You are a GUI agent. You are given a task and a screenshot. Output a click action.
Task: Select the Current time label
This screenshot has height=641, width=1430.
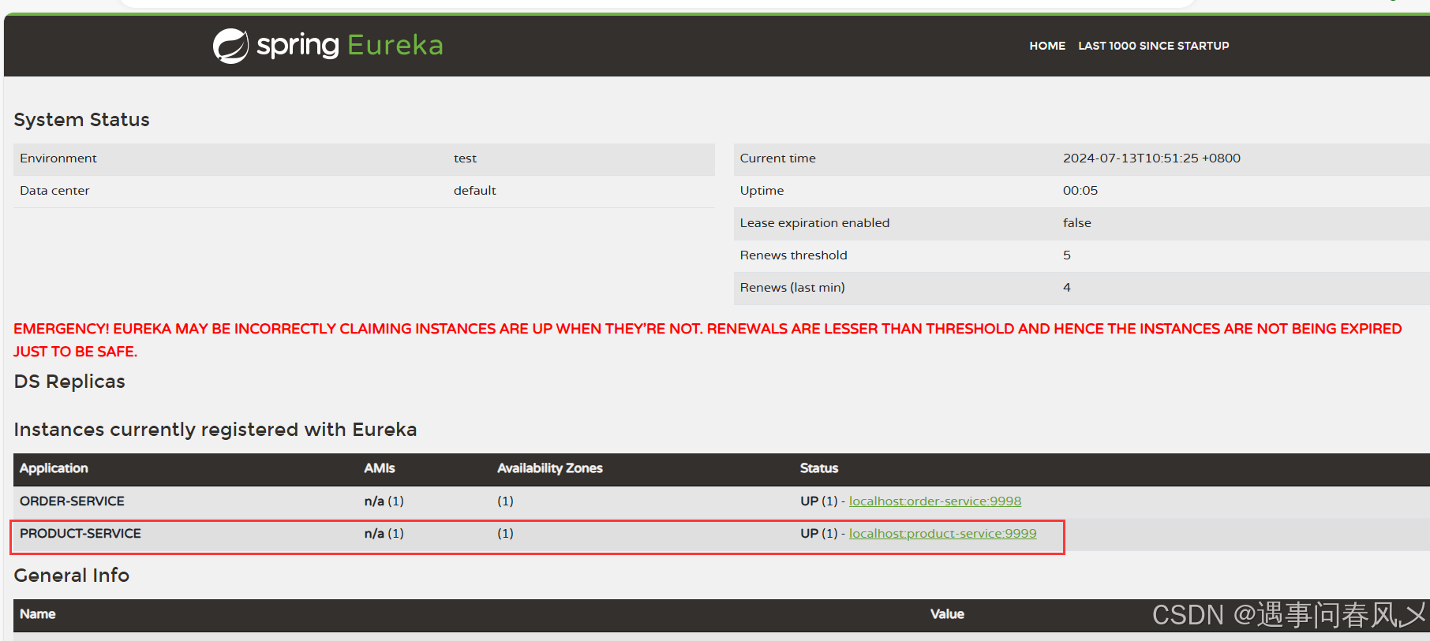tap(777, 158)
